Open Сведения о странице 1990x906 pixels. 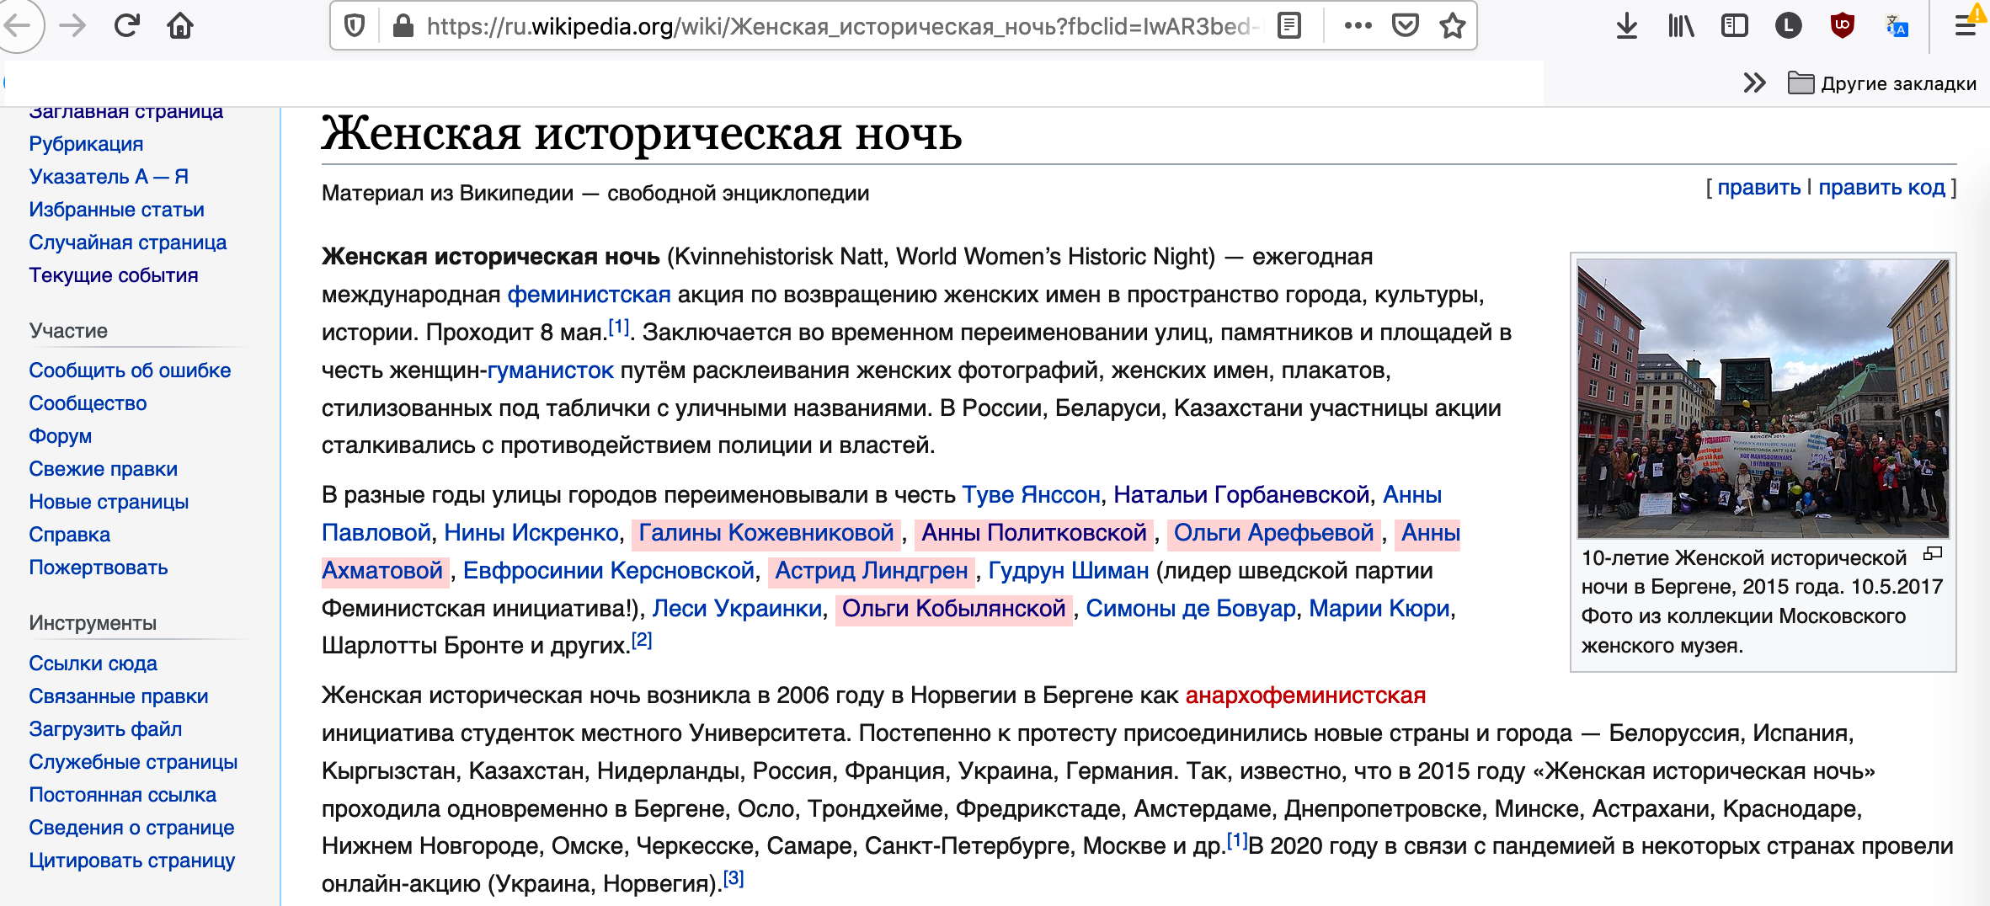131,828
